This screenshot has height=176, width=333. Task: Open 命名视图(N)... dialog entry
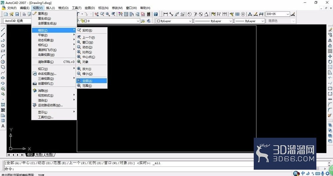(54, 74)
